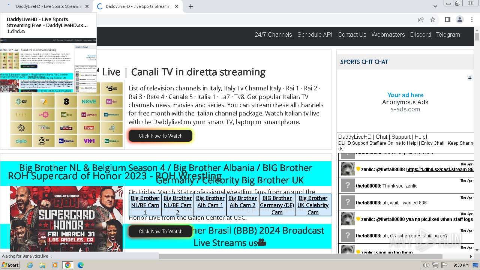The width and height of the screenshot is (480, 270).
Task: Open the Chrome three-dot menu
Action: [x=471, y=19]
